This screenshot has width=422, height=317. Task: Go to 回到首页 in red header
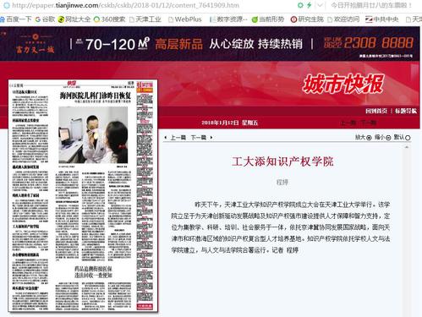tap(376, 111)
